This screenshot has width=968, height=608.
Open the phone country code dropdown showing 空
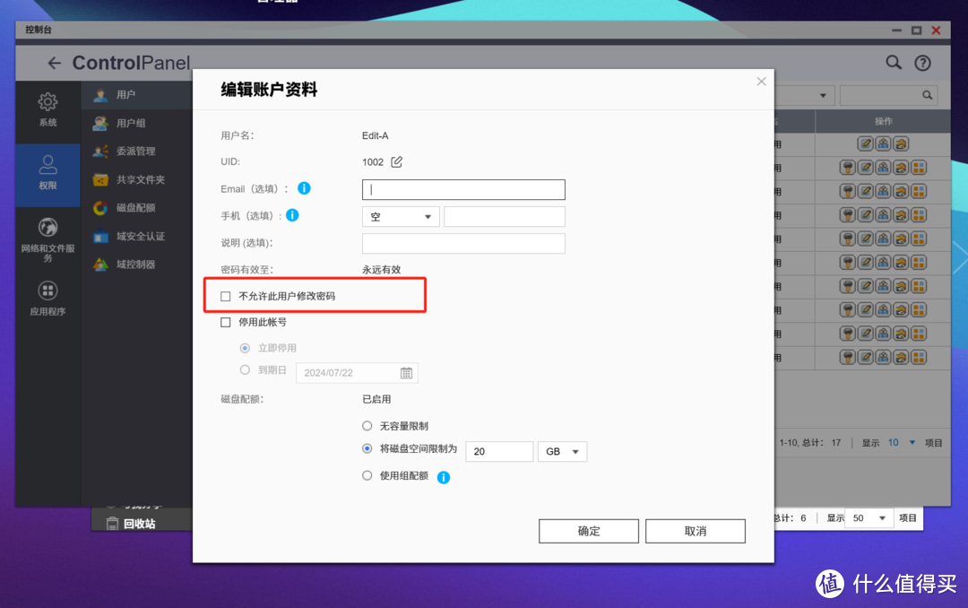(x=400, y=216)
